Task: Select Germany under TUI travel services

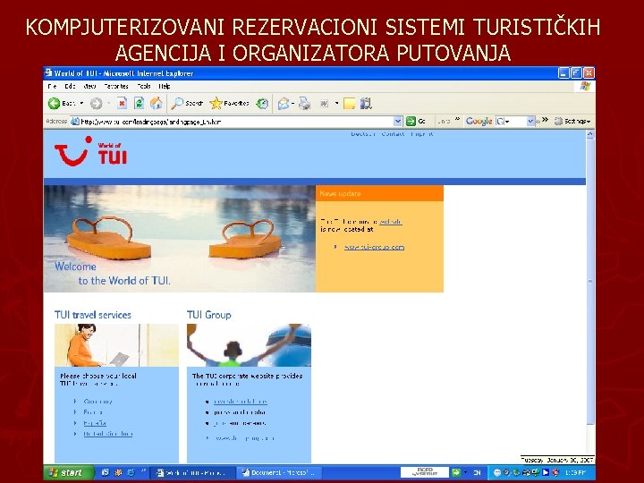Action: 97,402
